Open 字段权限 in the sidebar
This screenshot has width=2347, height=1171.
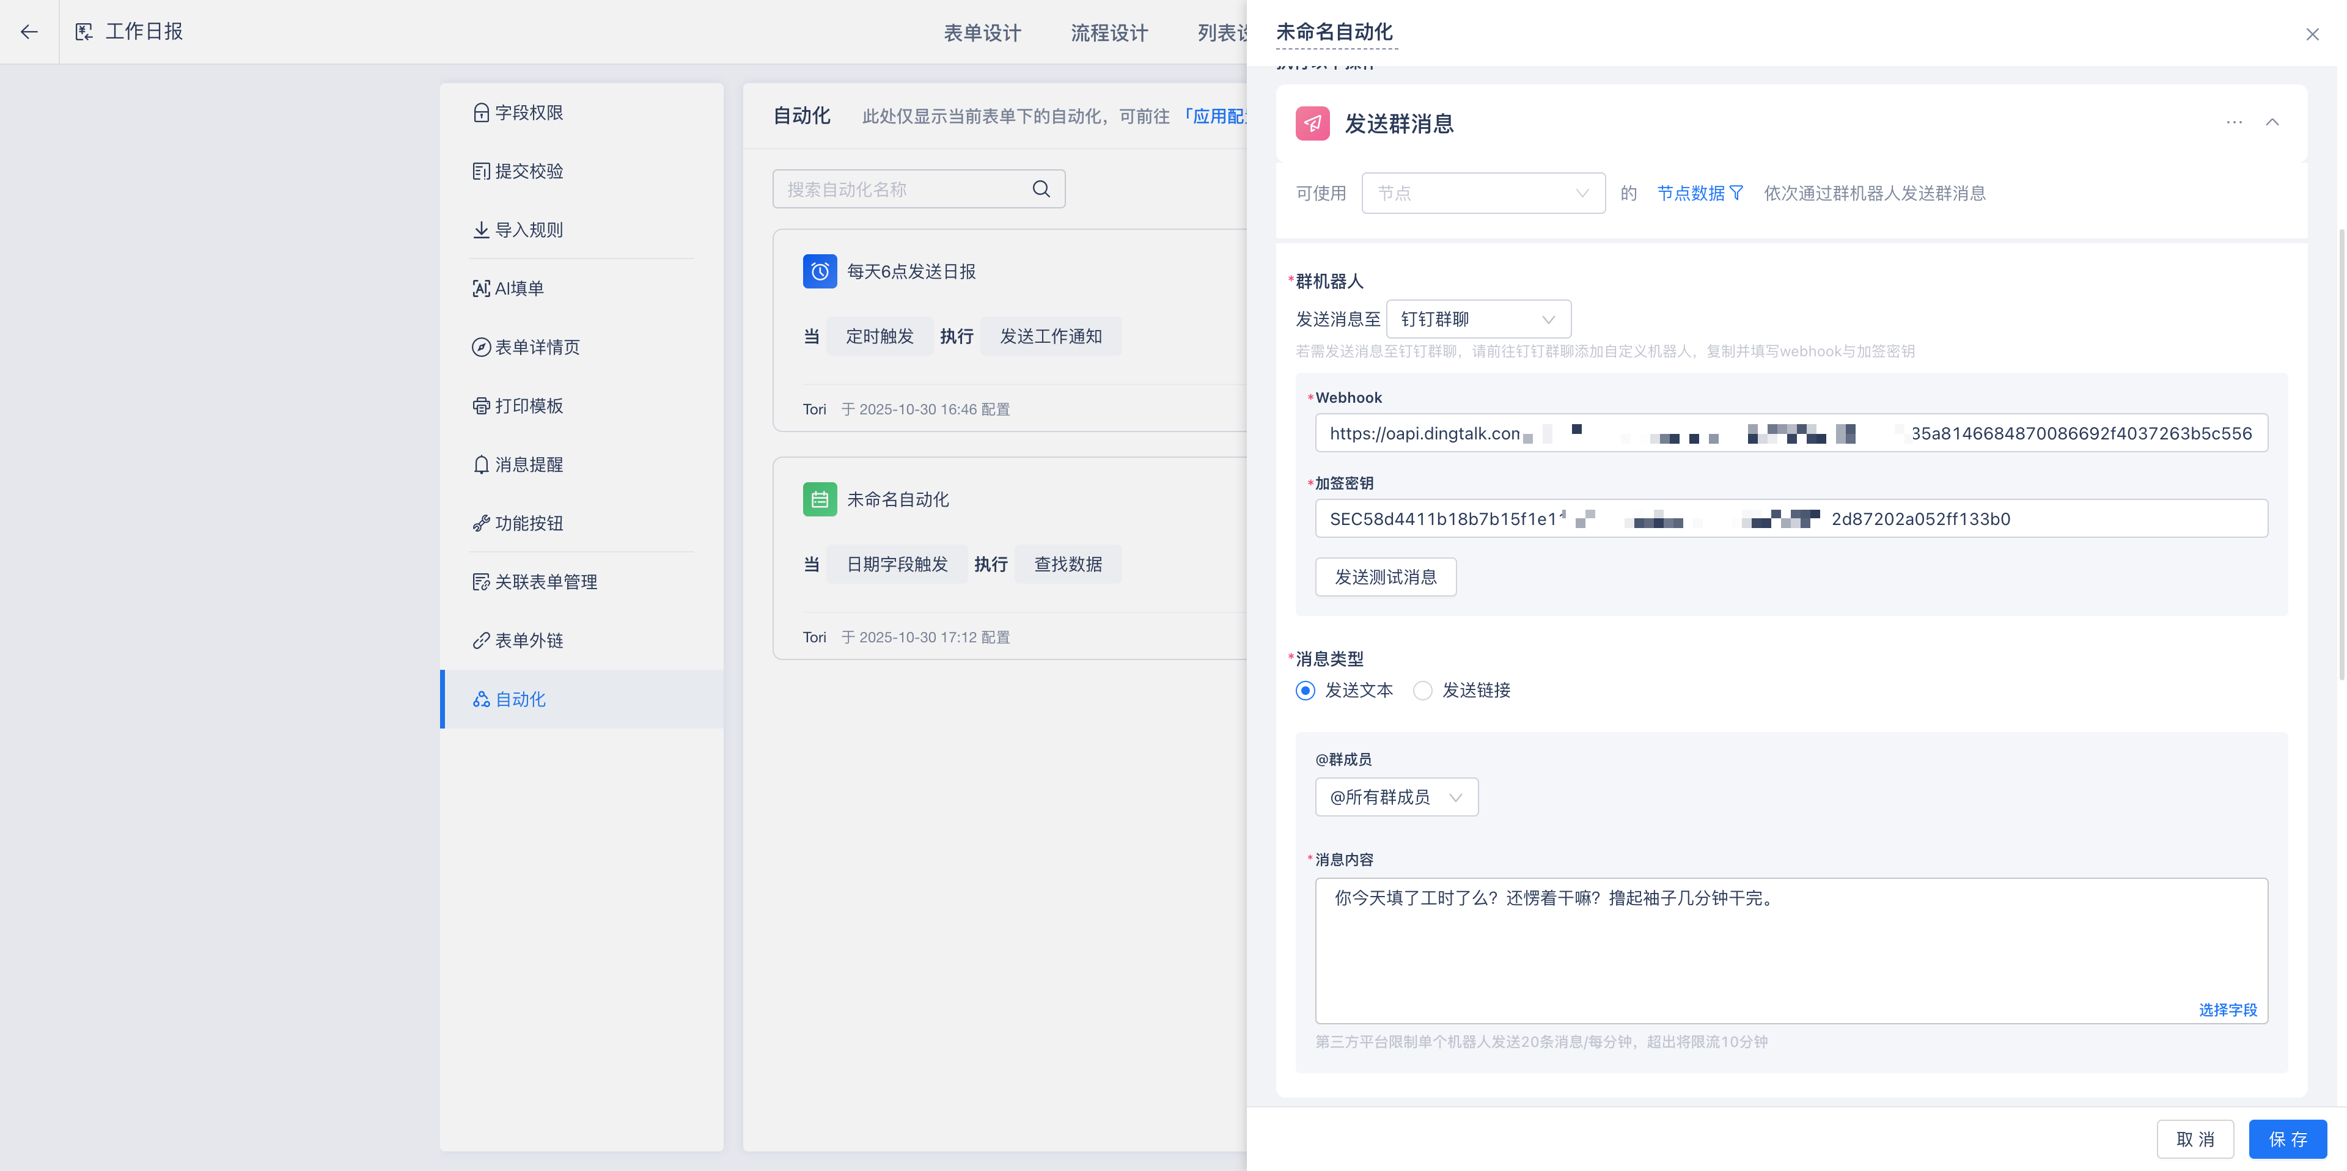pyautogui.click(x=581, y=112)
